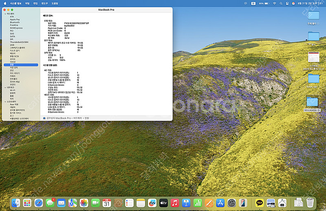Screen dimensions: 326x211
Task: Select Apple Pay in the sidebar
Action: 15,19
